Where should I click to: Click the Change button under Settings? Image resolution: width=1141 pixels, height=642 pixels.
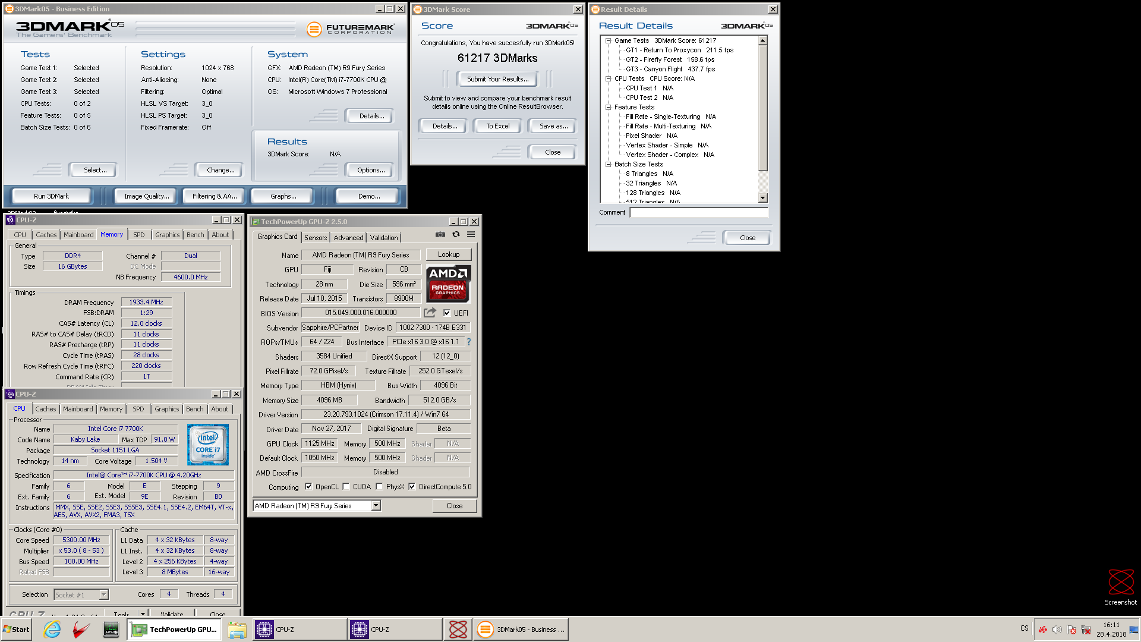[x=220, y=170]
